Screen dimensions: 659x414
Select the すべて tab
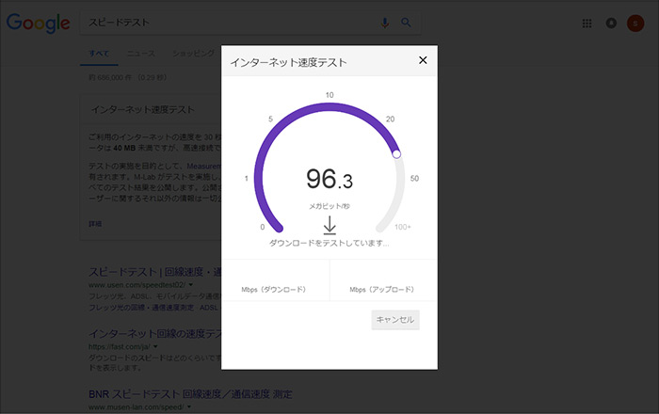tap(99, 54)
